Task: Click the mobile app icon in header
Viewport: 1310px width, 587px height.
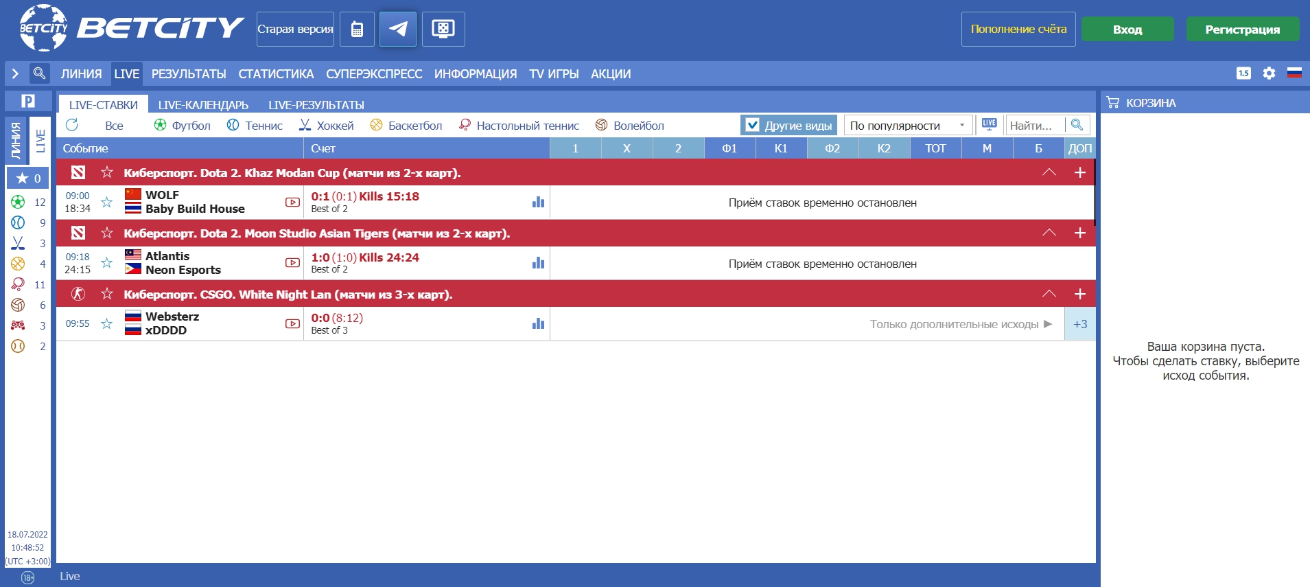Action: pyautogui.click(x=357, y=29)
